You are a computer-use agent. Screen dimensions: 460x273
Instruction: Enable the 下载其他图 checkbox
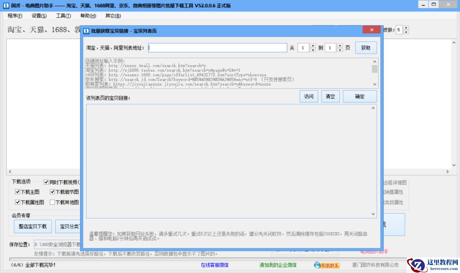tap(52, 202)
